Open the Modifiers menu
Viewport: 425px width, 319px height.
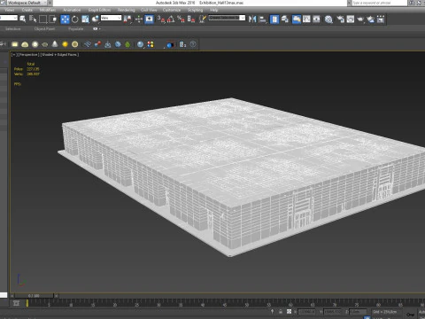point(48,10)
